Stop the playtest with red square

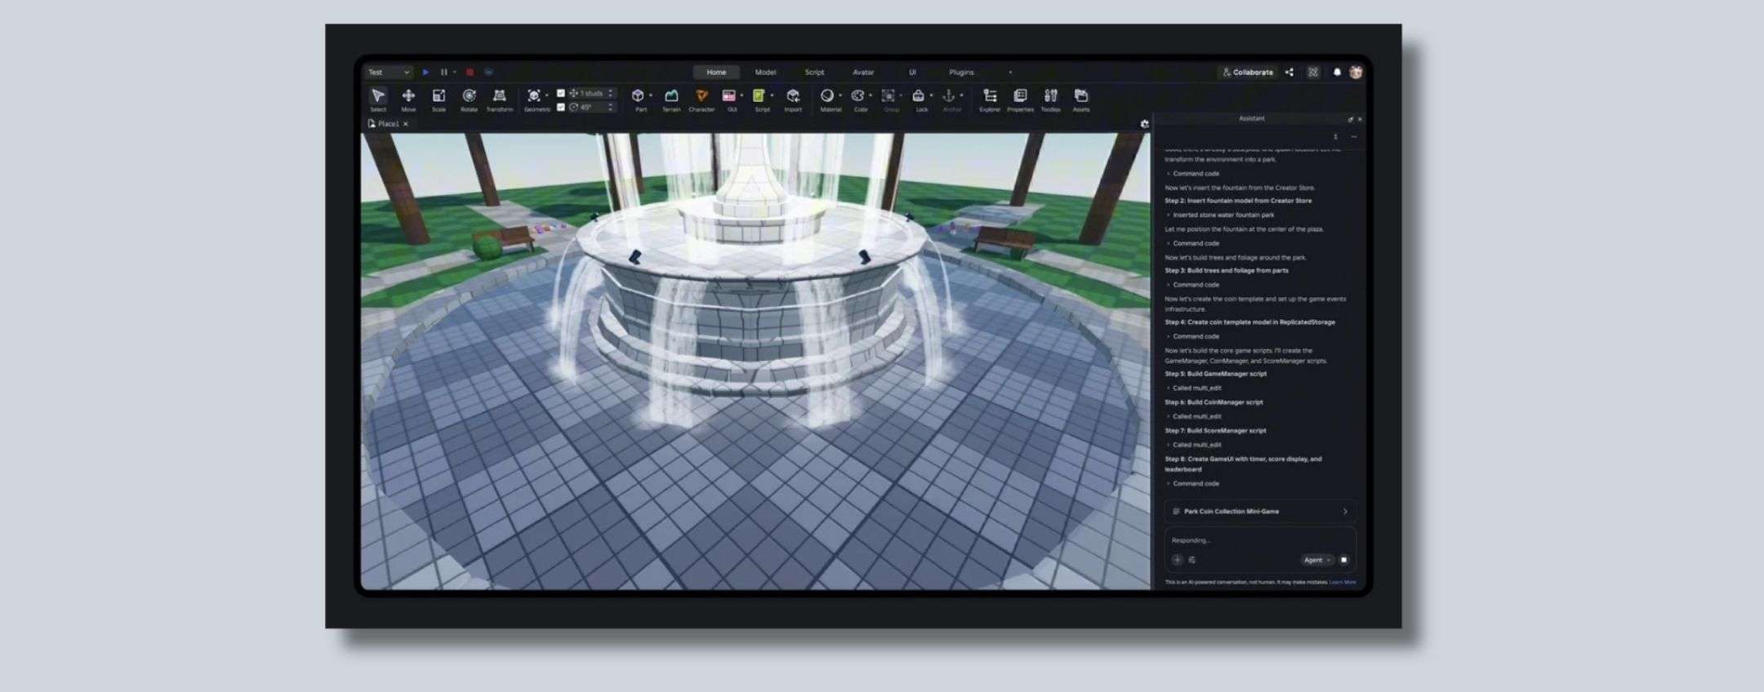click(470, 72)
